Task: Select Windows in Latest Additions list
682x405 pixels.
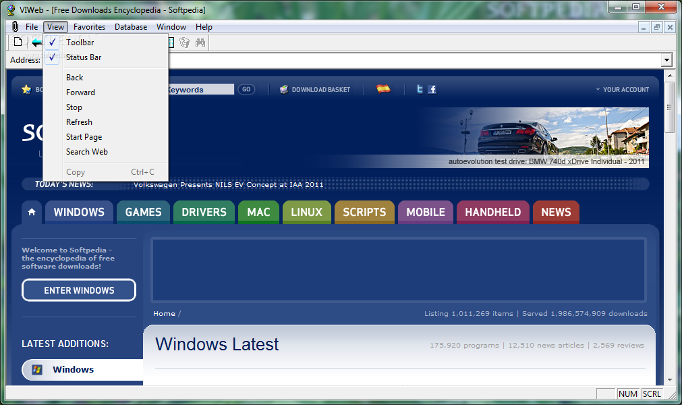Action: [83, 370]
